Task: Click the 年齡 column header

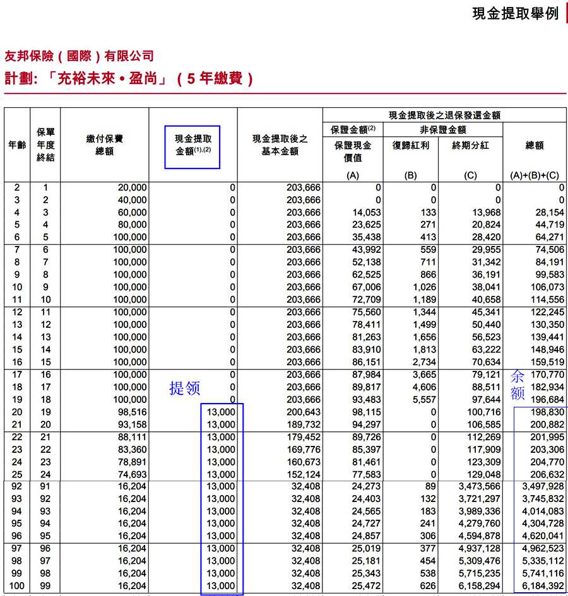Action: click(x=17, y=145)
